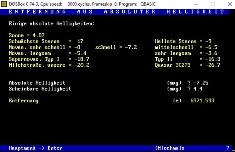Click the value -8 for sehr schnell Novae
235x152 pixels.
77,47
